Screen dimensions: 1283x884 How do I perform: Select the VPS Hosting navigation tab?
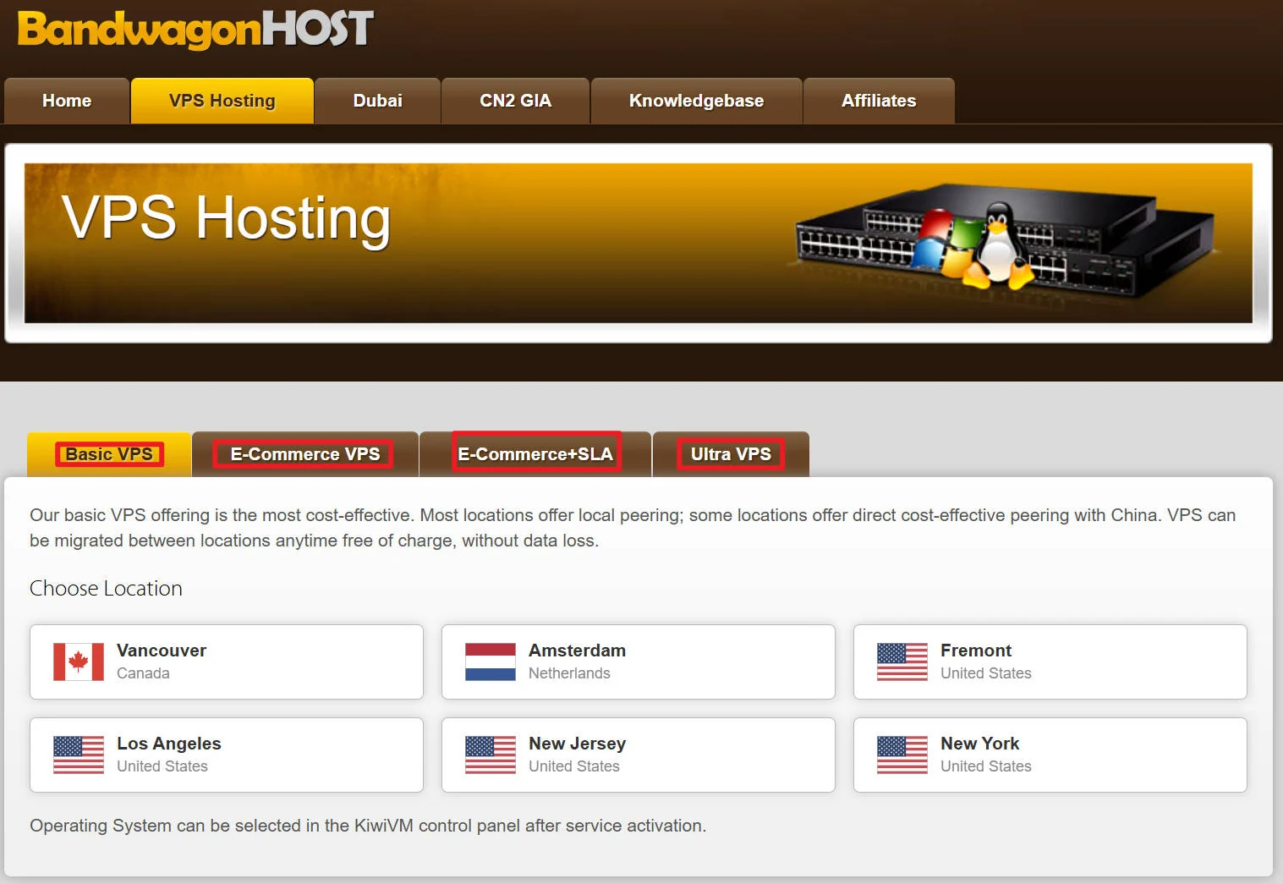point(222,101)
